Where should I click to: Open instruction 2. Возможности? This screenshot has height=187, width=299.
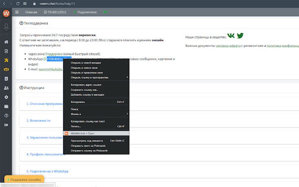(x=38, y=121)
